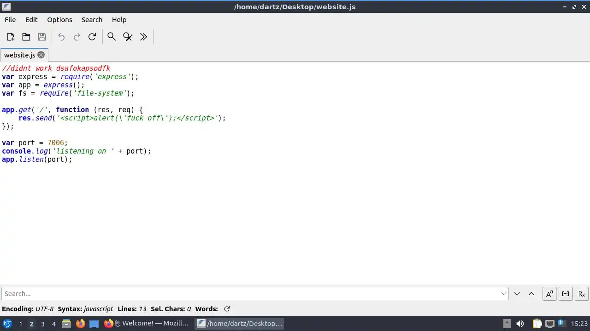The width and height of the screenshot is (590, 331).
Task: Save the file with the floppy icon
Action: [x=42, y=37]
